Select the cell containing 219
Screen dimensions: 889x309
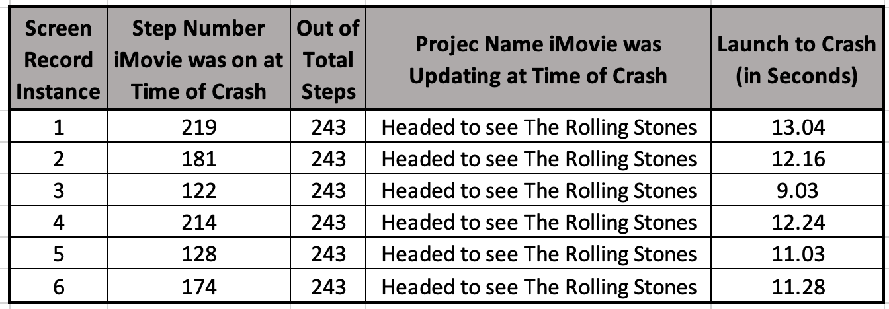pyautogui.click(x=198, y=126)
